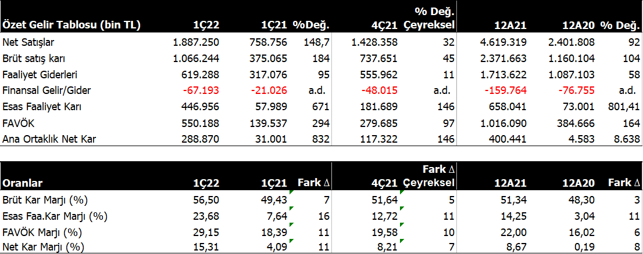The image size is (643, 254).
Task: Click the value 737.651
Action: point(378,58)
